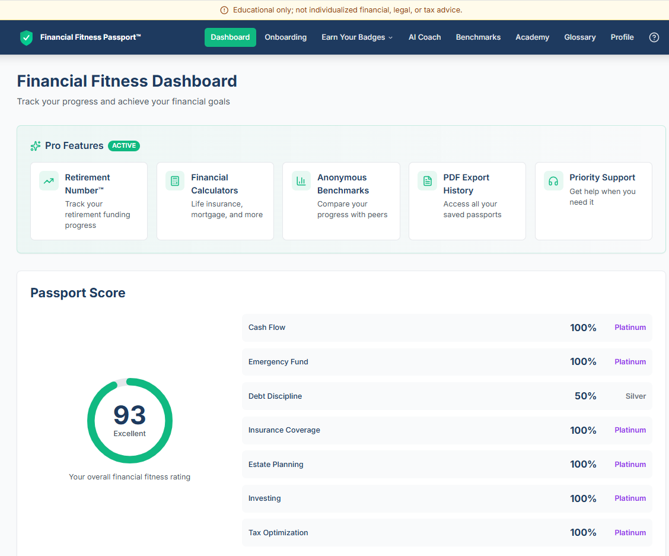Click the Pro Features sparkle icon
The width and height of the screenshot is (669, 556).
(x=34, y=145)
